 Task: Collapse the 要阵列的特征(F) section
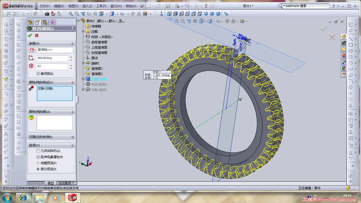pos(73,82)
